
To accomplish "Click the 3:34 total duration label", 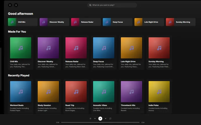I will (143, 122).
